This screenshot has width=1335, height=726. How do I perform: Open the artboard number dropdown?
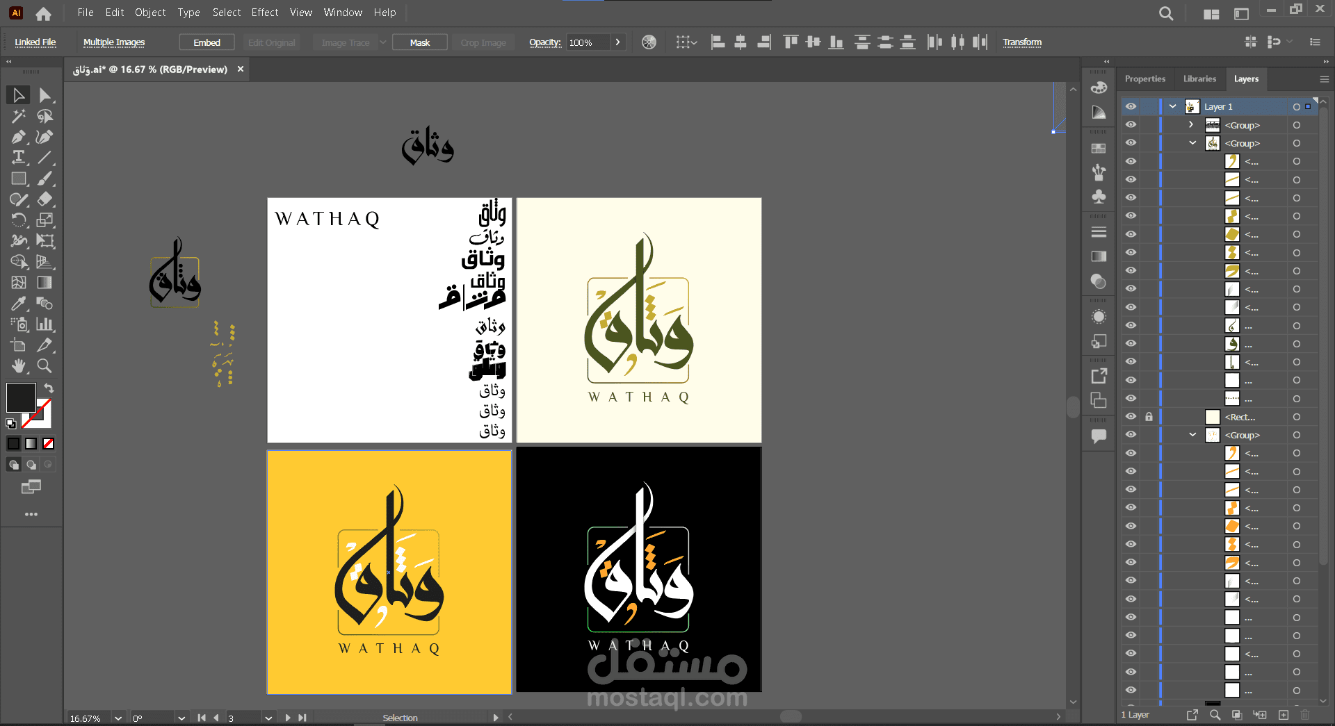pos(268,718)
